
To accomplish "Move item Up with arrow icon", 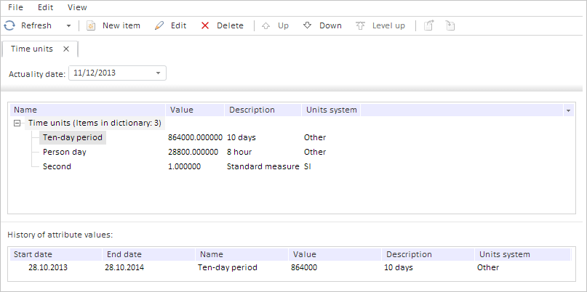I will coord(265,25).
